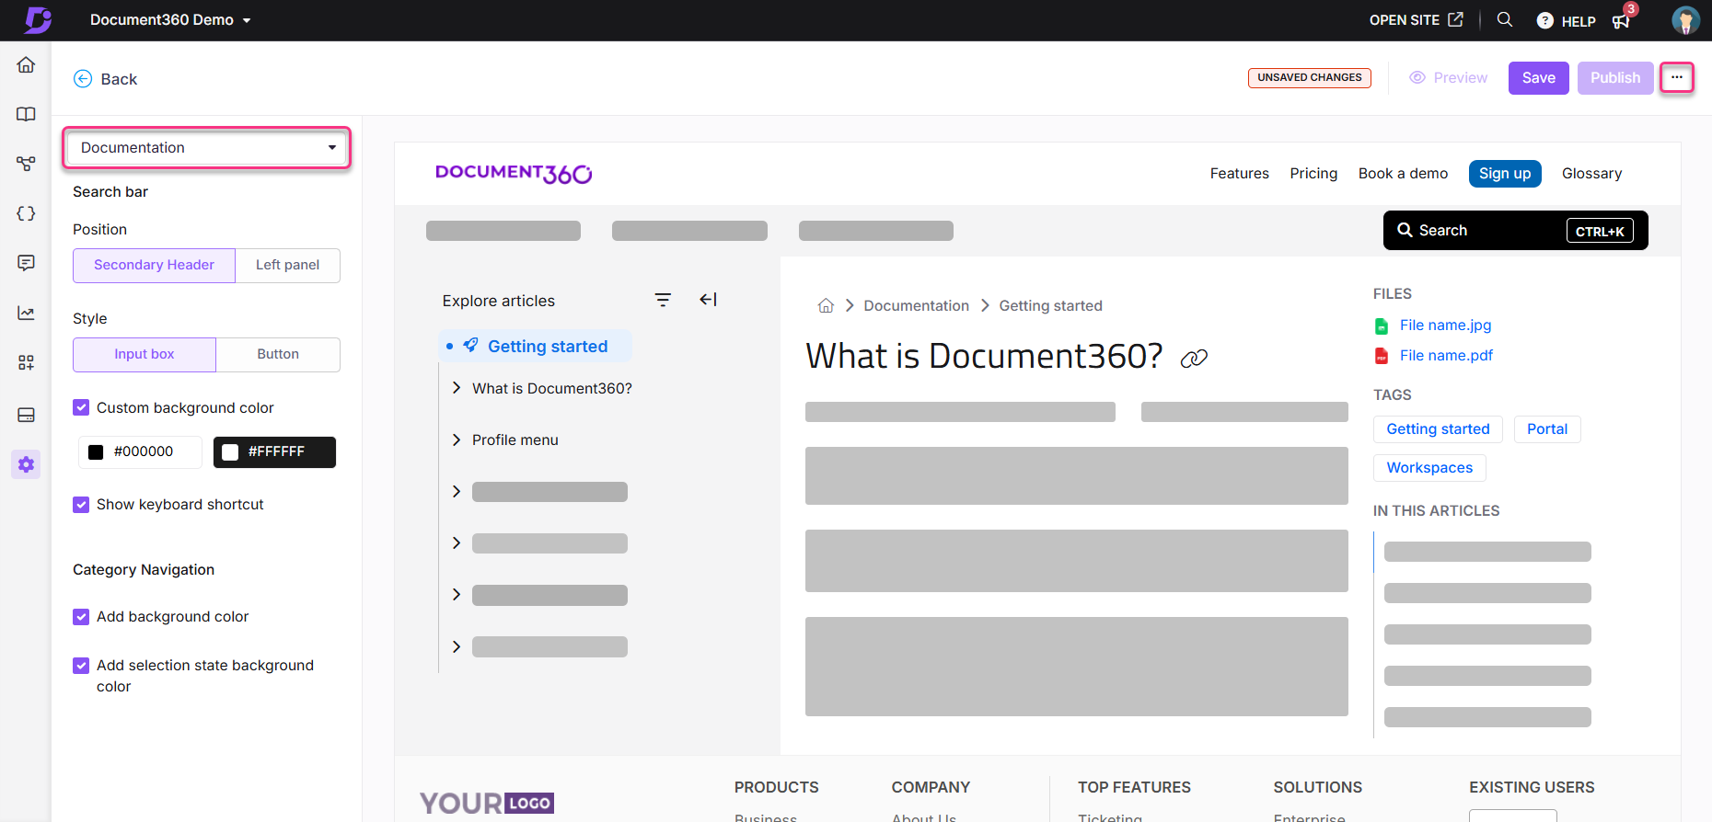The width and height of the screenshot is (1712, 822).
Task: Click the Help question mark icon
Action: coord(1545,20)
